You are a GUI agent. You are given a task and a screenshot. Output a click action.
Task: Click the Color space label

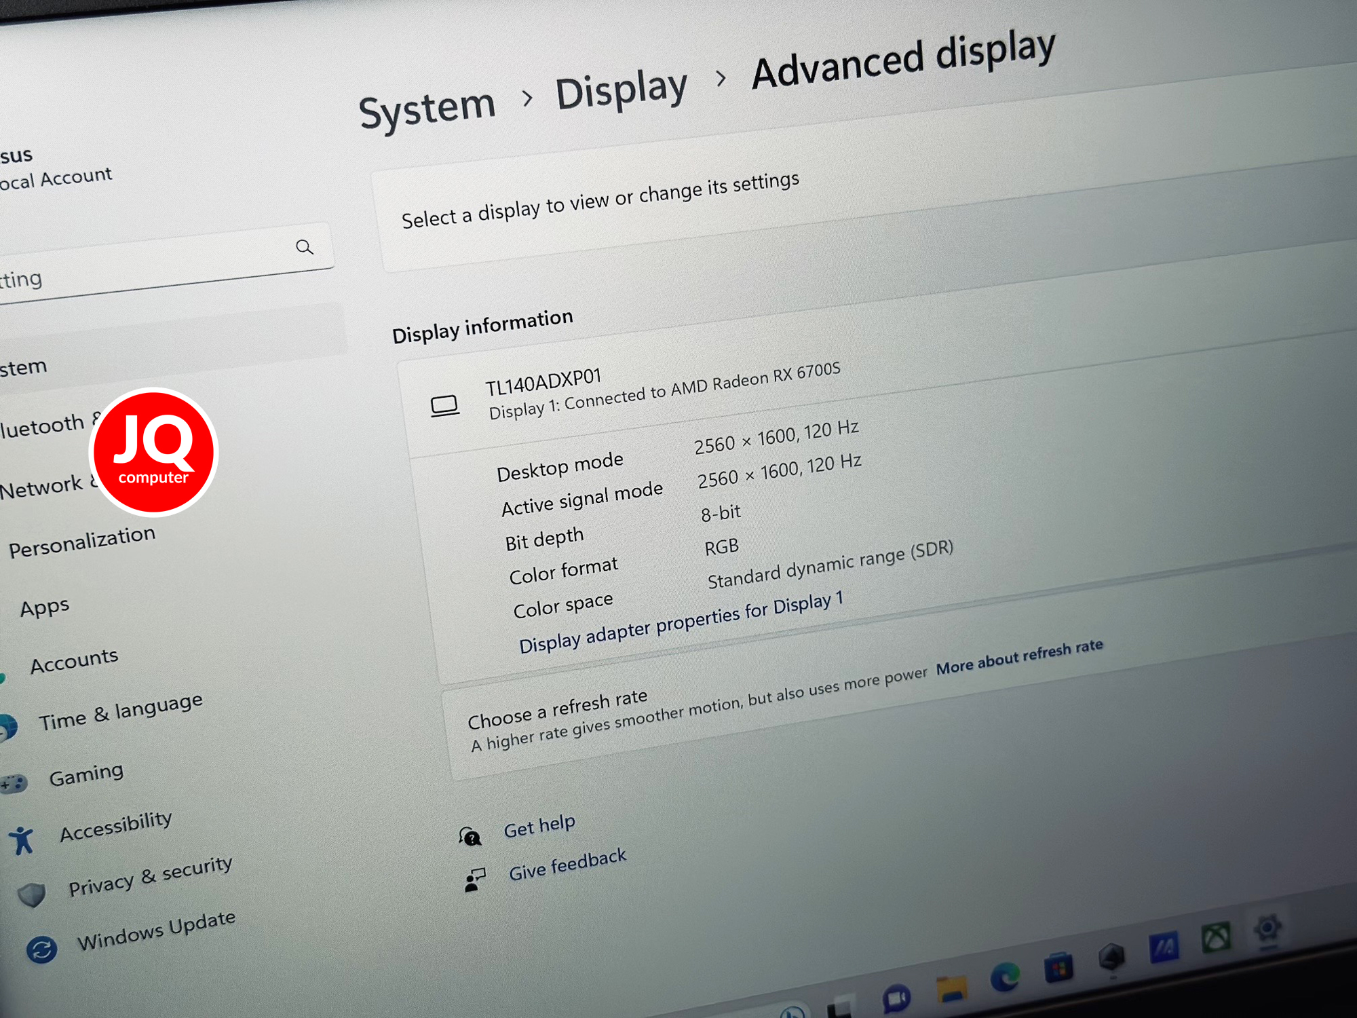[x=563, y=605]
